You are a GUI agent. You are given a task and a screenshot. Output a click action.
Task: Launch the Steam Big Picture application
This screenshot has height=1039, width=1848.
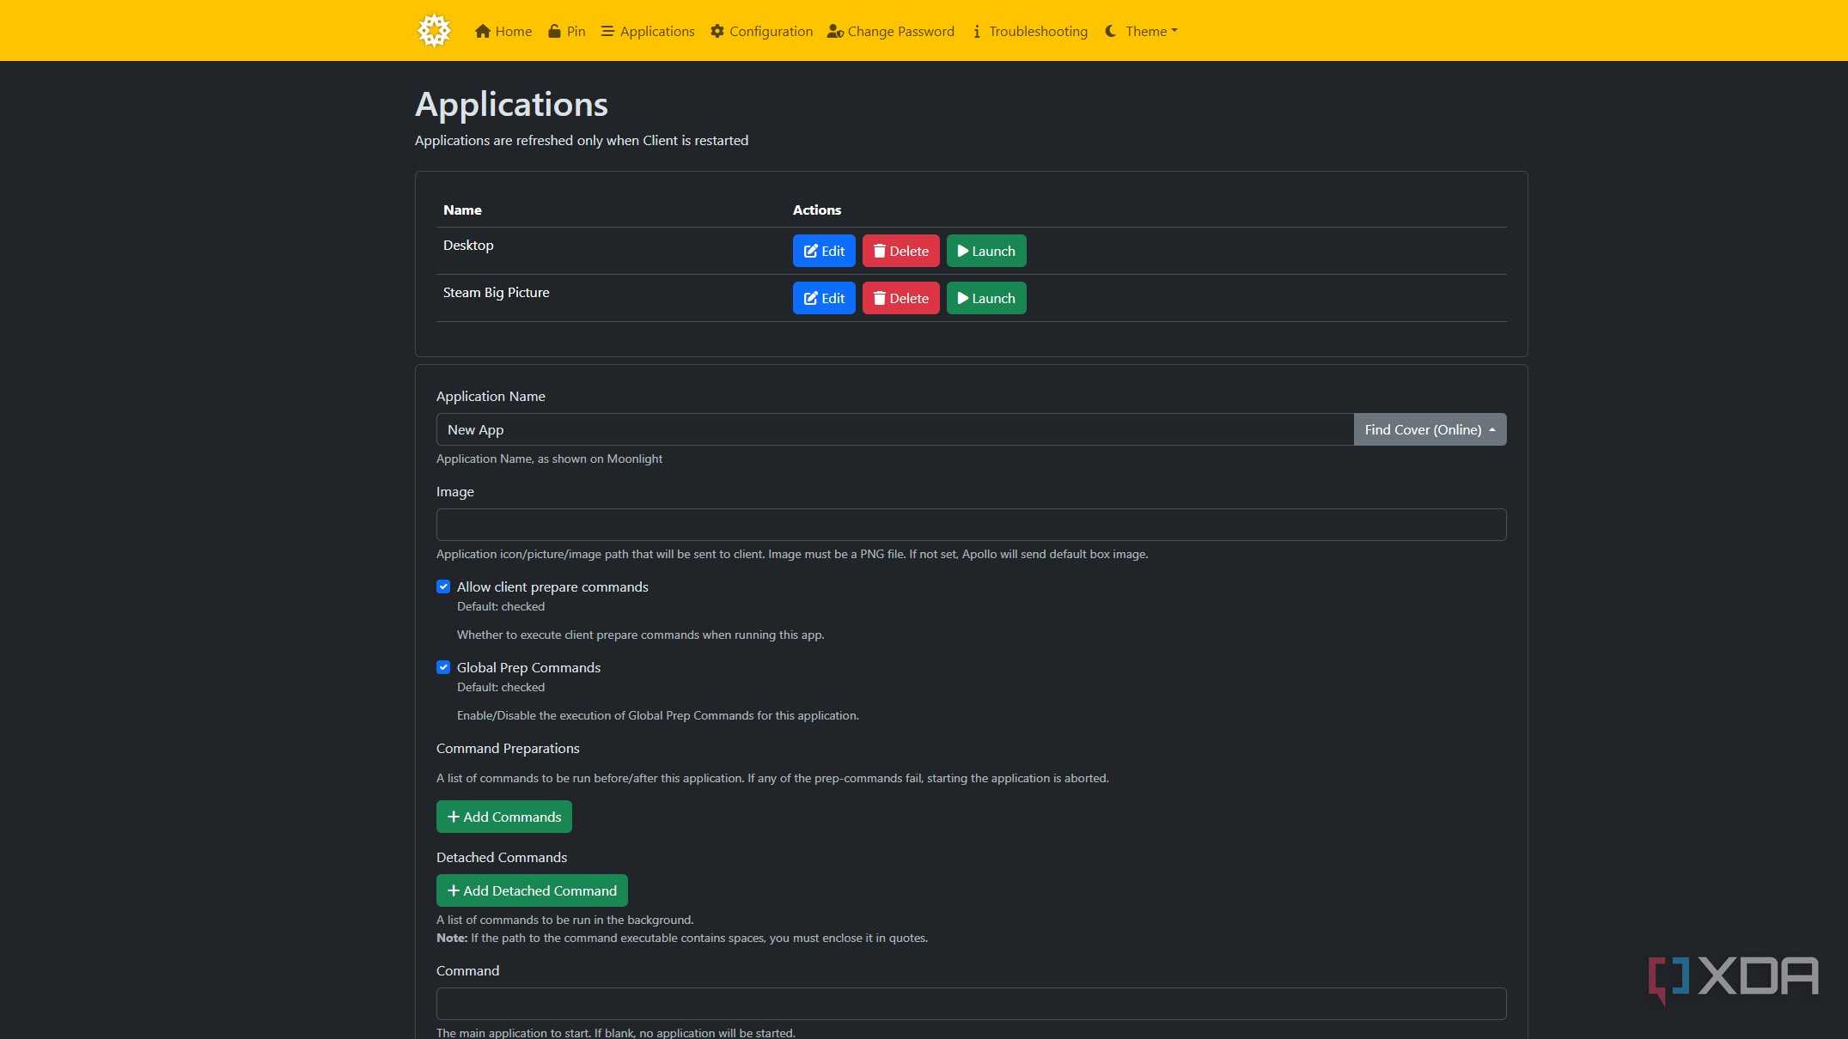(x=986, y=298)
